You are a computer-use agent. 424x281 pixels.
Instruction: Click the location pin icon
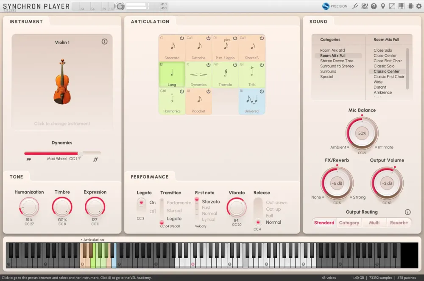tap(383, 6)
